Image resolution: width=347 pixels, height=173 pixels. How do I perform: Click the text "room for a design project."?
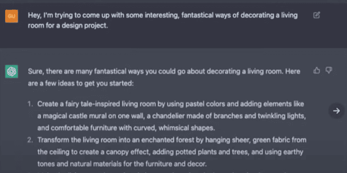point(68,26)
